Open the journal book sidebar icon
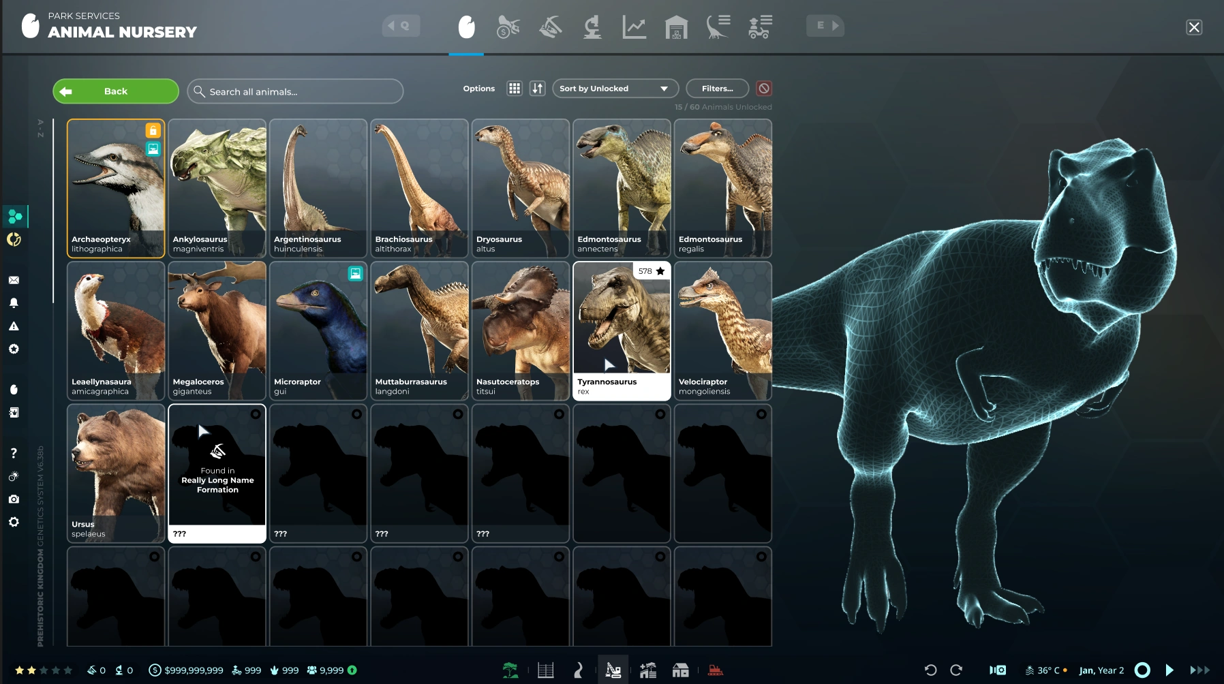1224x684 pixels. [14, 412]
